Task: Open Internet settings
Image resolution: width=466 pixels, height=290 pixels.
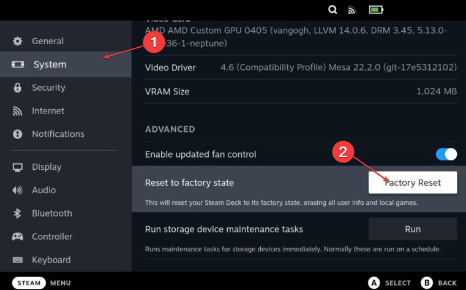Action: (x=66, y=111)
